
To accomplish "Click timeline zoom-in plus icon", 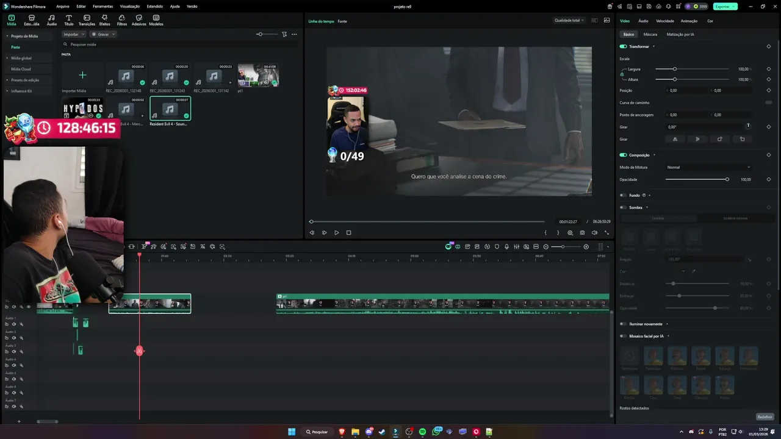I will tap(586, 246).
